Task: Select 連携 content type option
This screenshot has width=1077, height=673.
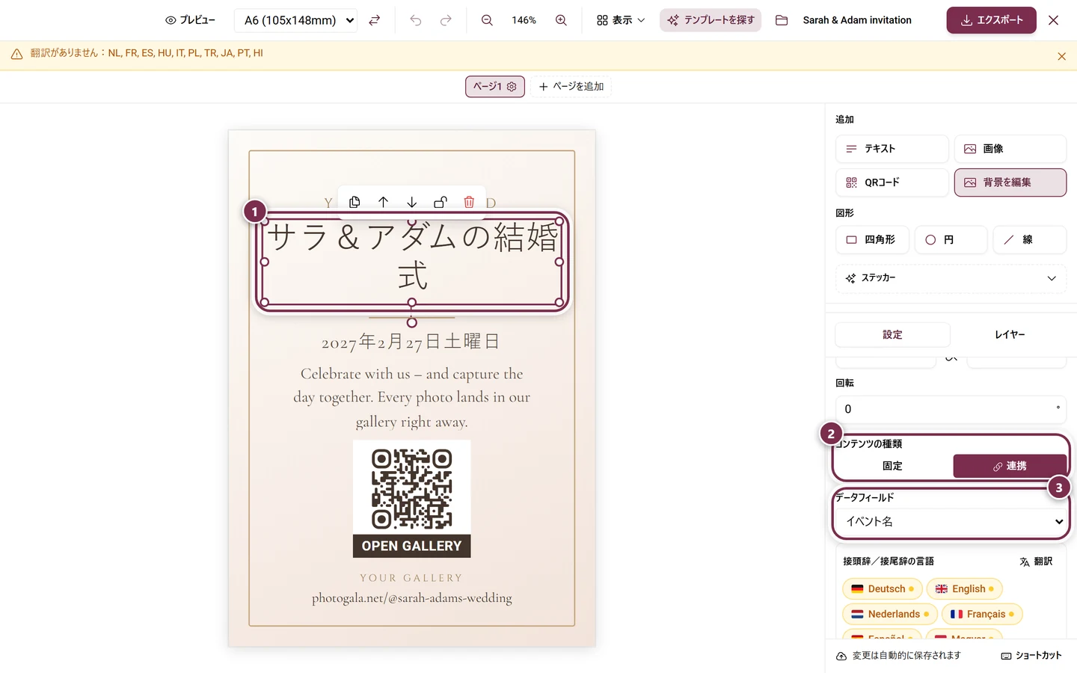Action: (x=1010, y=466)
